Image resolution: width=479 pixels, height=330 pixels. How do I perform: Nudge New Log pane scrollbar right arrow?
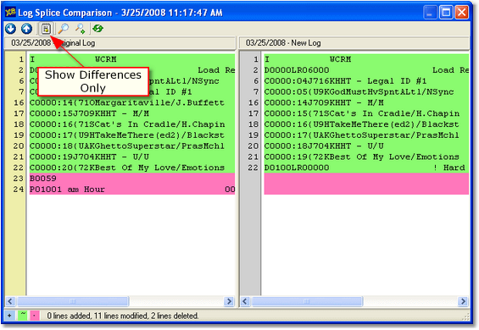(x=463, y=301)
